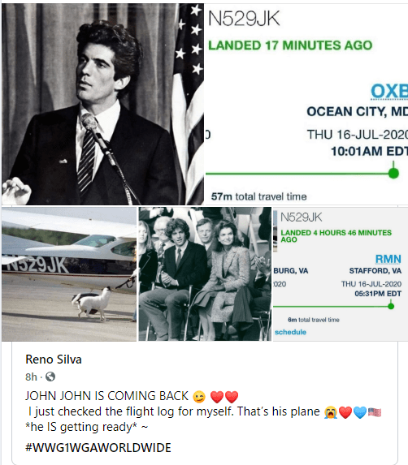
Task: Click the public globe privacy icon
Action: [x=50, y=377]
